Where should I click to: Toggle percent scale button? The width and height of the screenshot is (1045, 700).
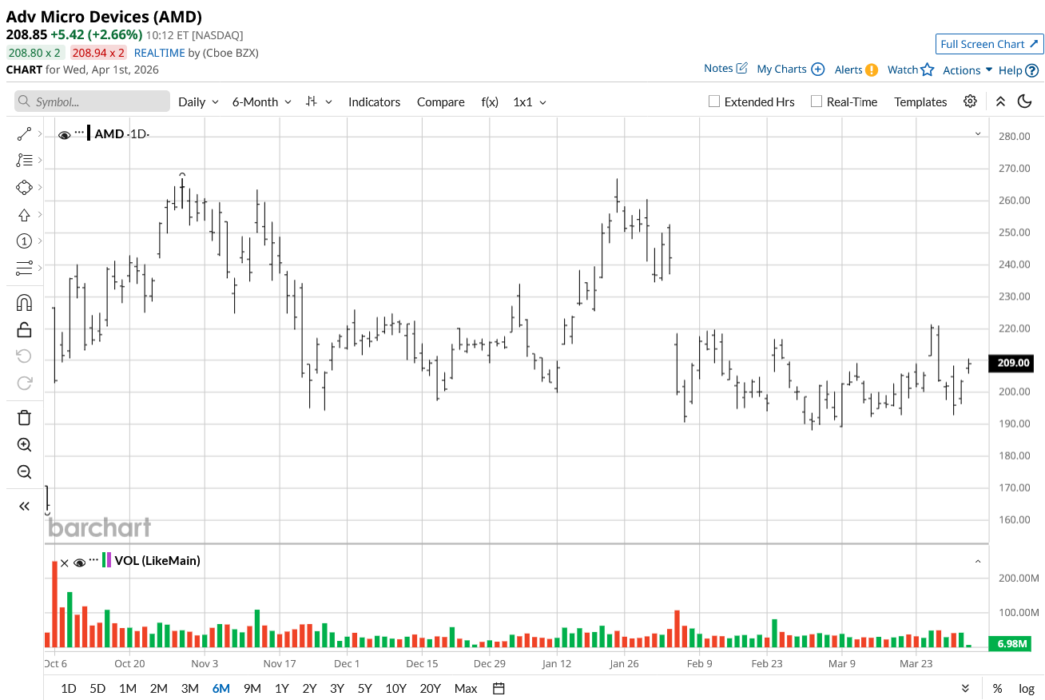[997, 688]
